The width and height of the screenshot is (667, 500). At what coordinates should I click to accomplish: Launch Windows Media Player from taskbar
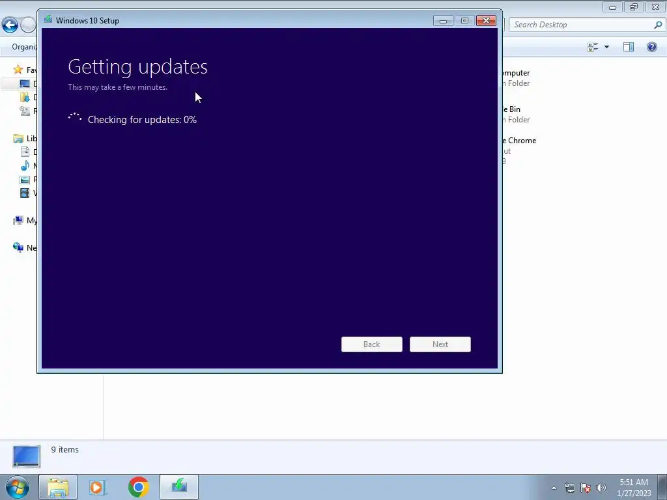click(x=98, y=487)
